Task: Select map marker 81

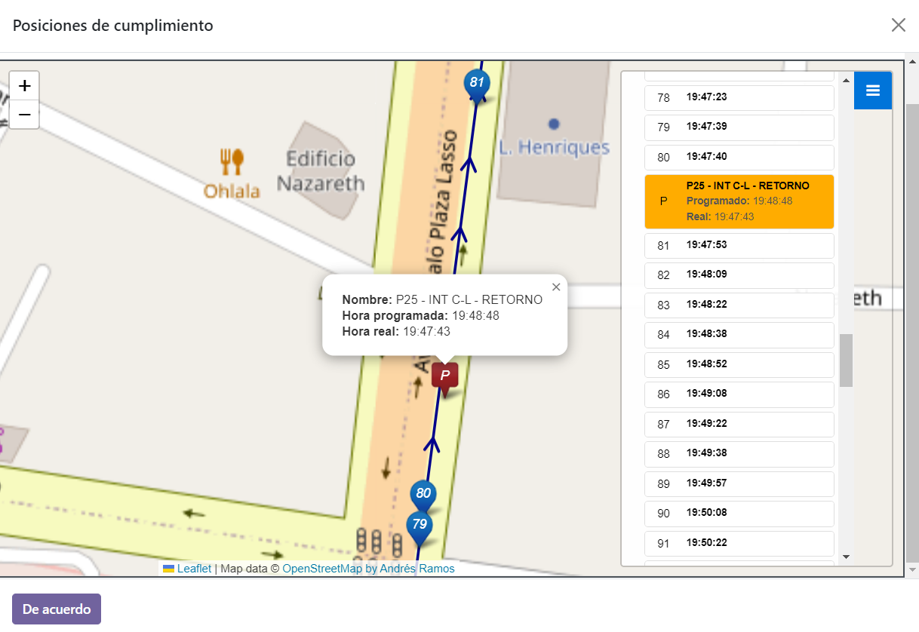Action: 476,84
